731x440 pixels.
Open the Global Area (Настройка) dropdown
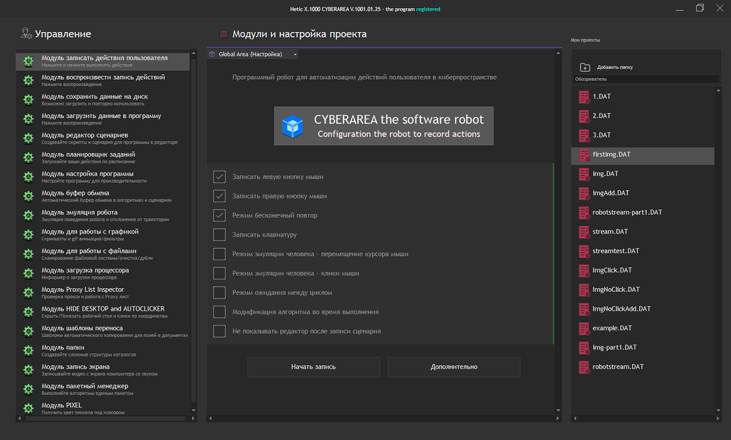253,54
